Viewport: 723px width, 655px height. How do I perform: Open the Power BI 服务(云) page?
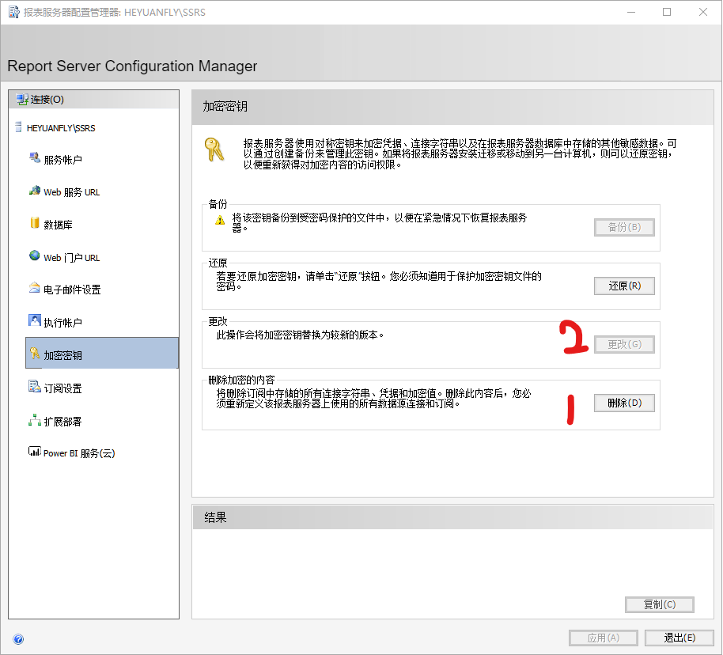79,454
